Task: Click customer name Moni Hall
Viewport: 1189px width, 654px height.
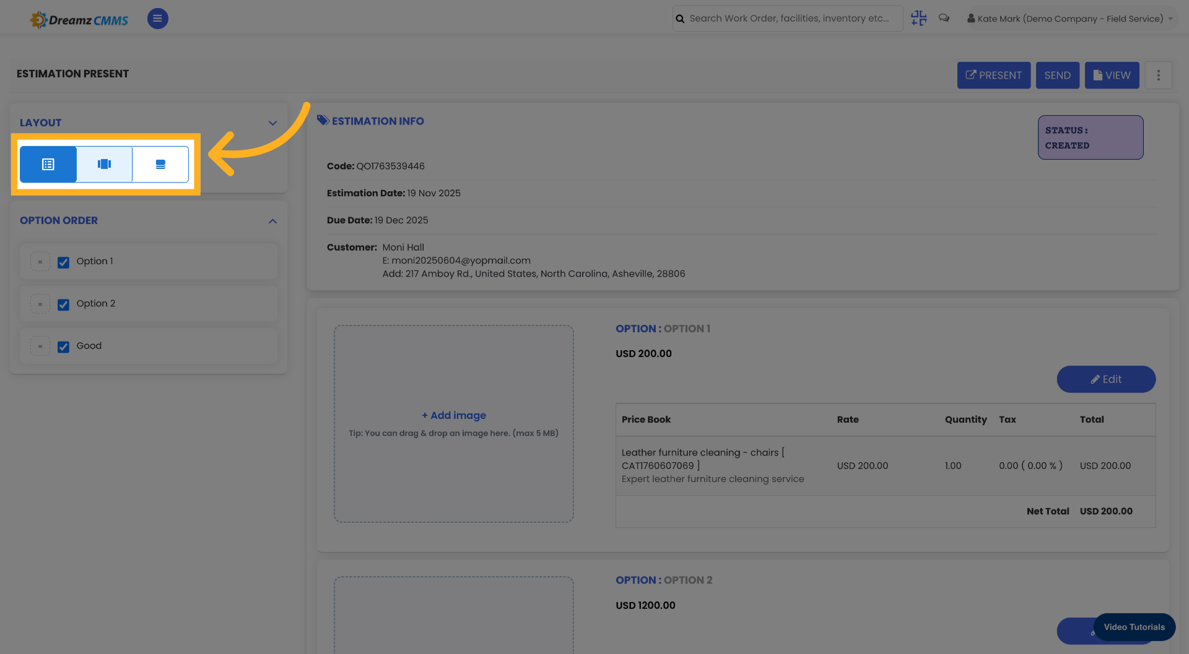Action: click(403, 247)
